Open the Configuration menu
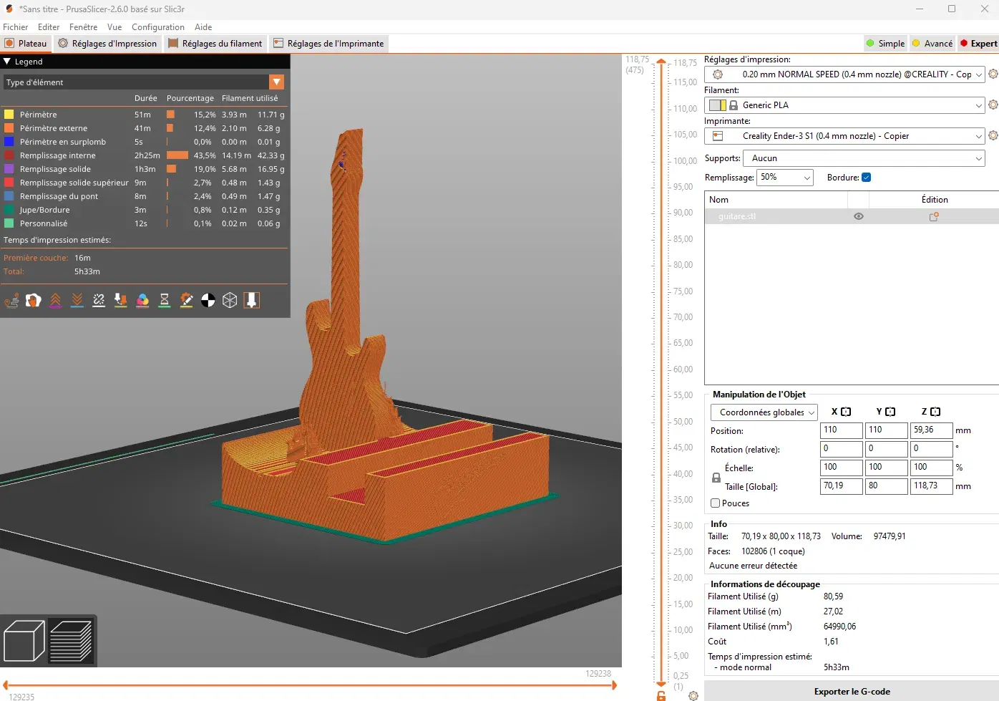The width and height of the screenshot is (999, 701). click(x=158, y=27)
